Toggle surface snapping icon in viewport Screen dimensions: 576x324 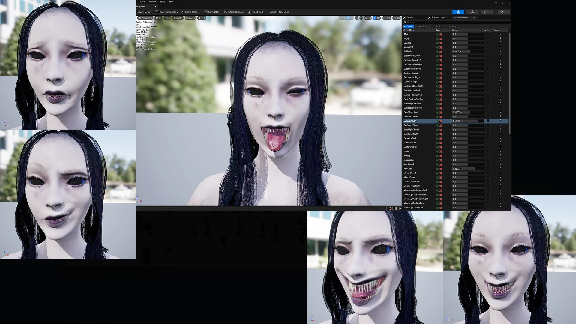[x=361, y=18]
